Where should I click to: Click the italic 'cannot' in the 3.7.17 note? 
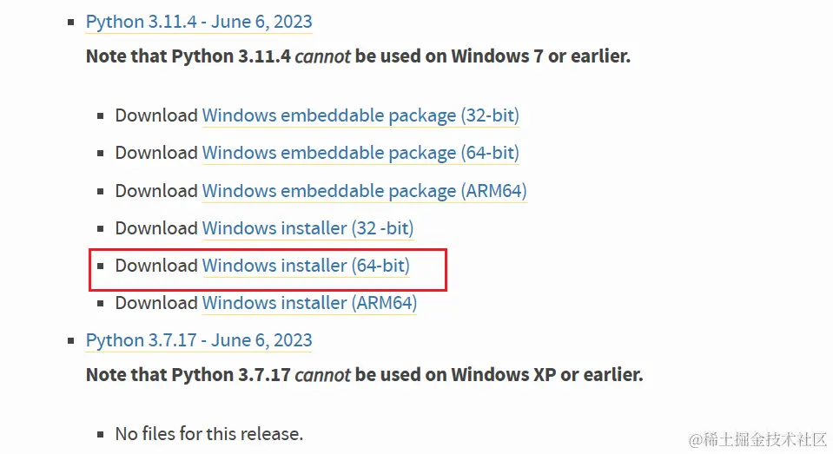point(322,376)
